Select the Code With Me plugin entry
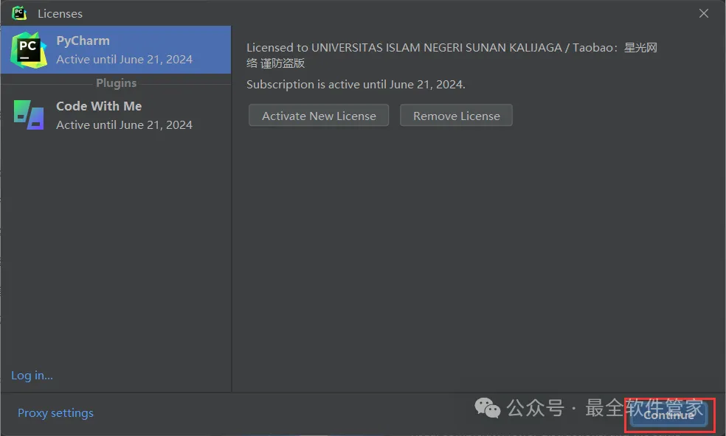The width and height of the screenshot is (726, 436). pyautogui.click(x=116, y=115)
